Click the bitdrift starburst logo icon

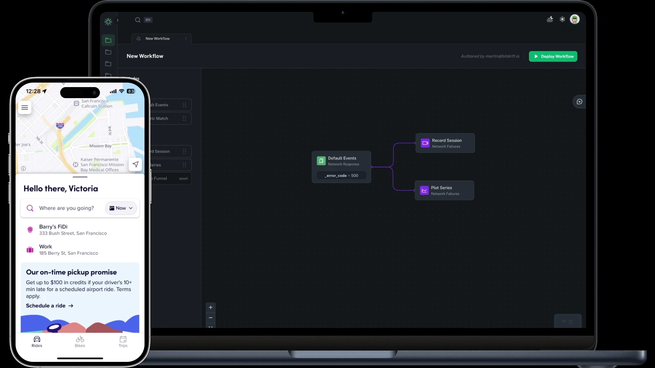point(108,21)
